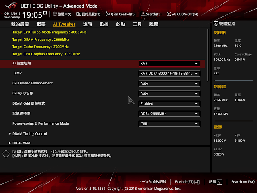The image size is (257, 193).
Task: Select the Ai Tweaker tab
Action: [64, 24]
